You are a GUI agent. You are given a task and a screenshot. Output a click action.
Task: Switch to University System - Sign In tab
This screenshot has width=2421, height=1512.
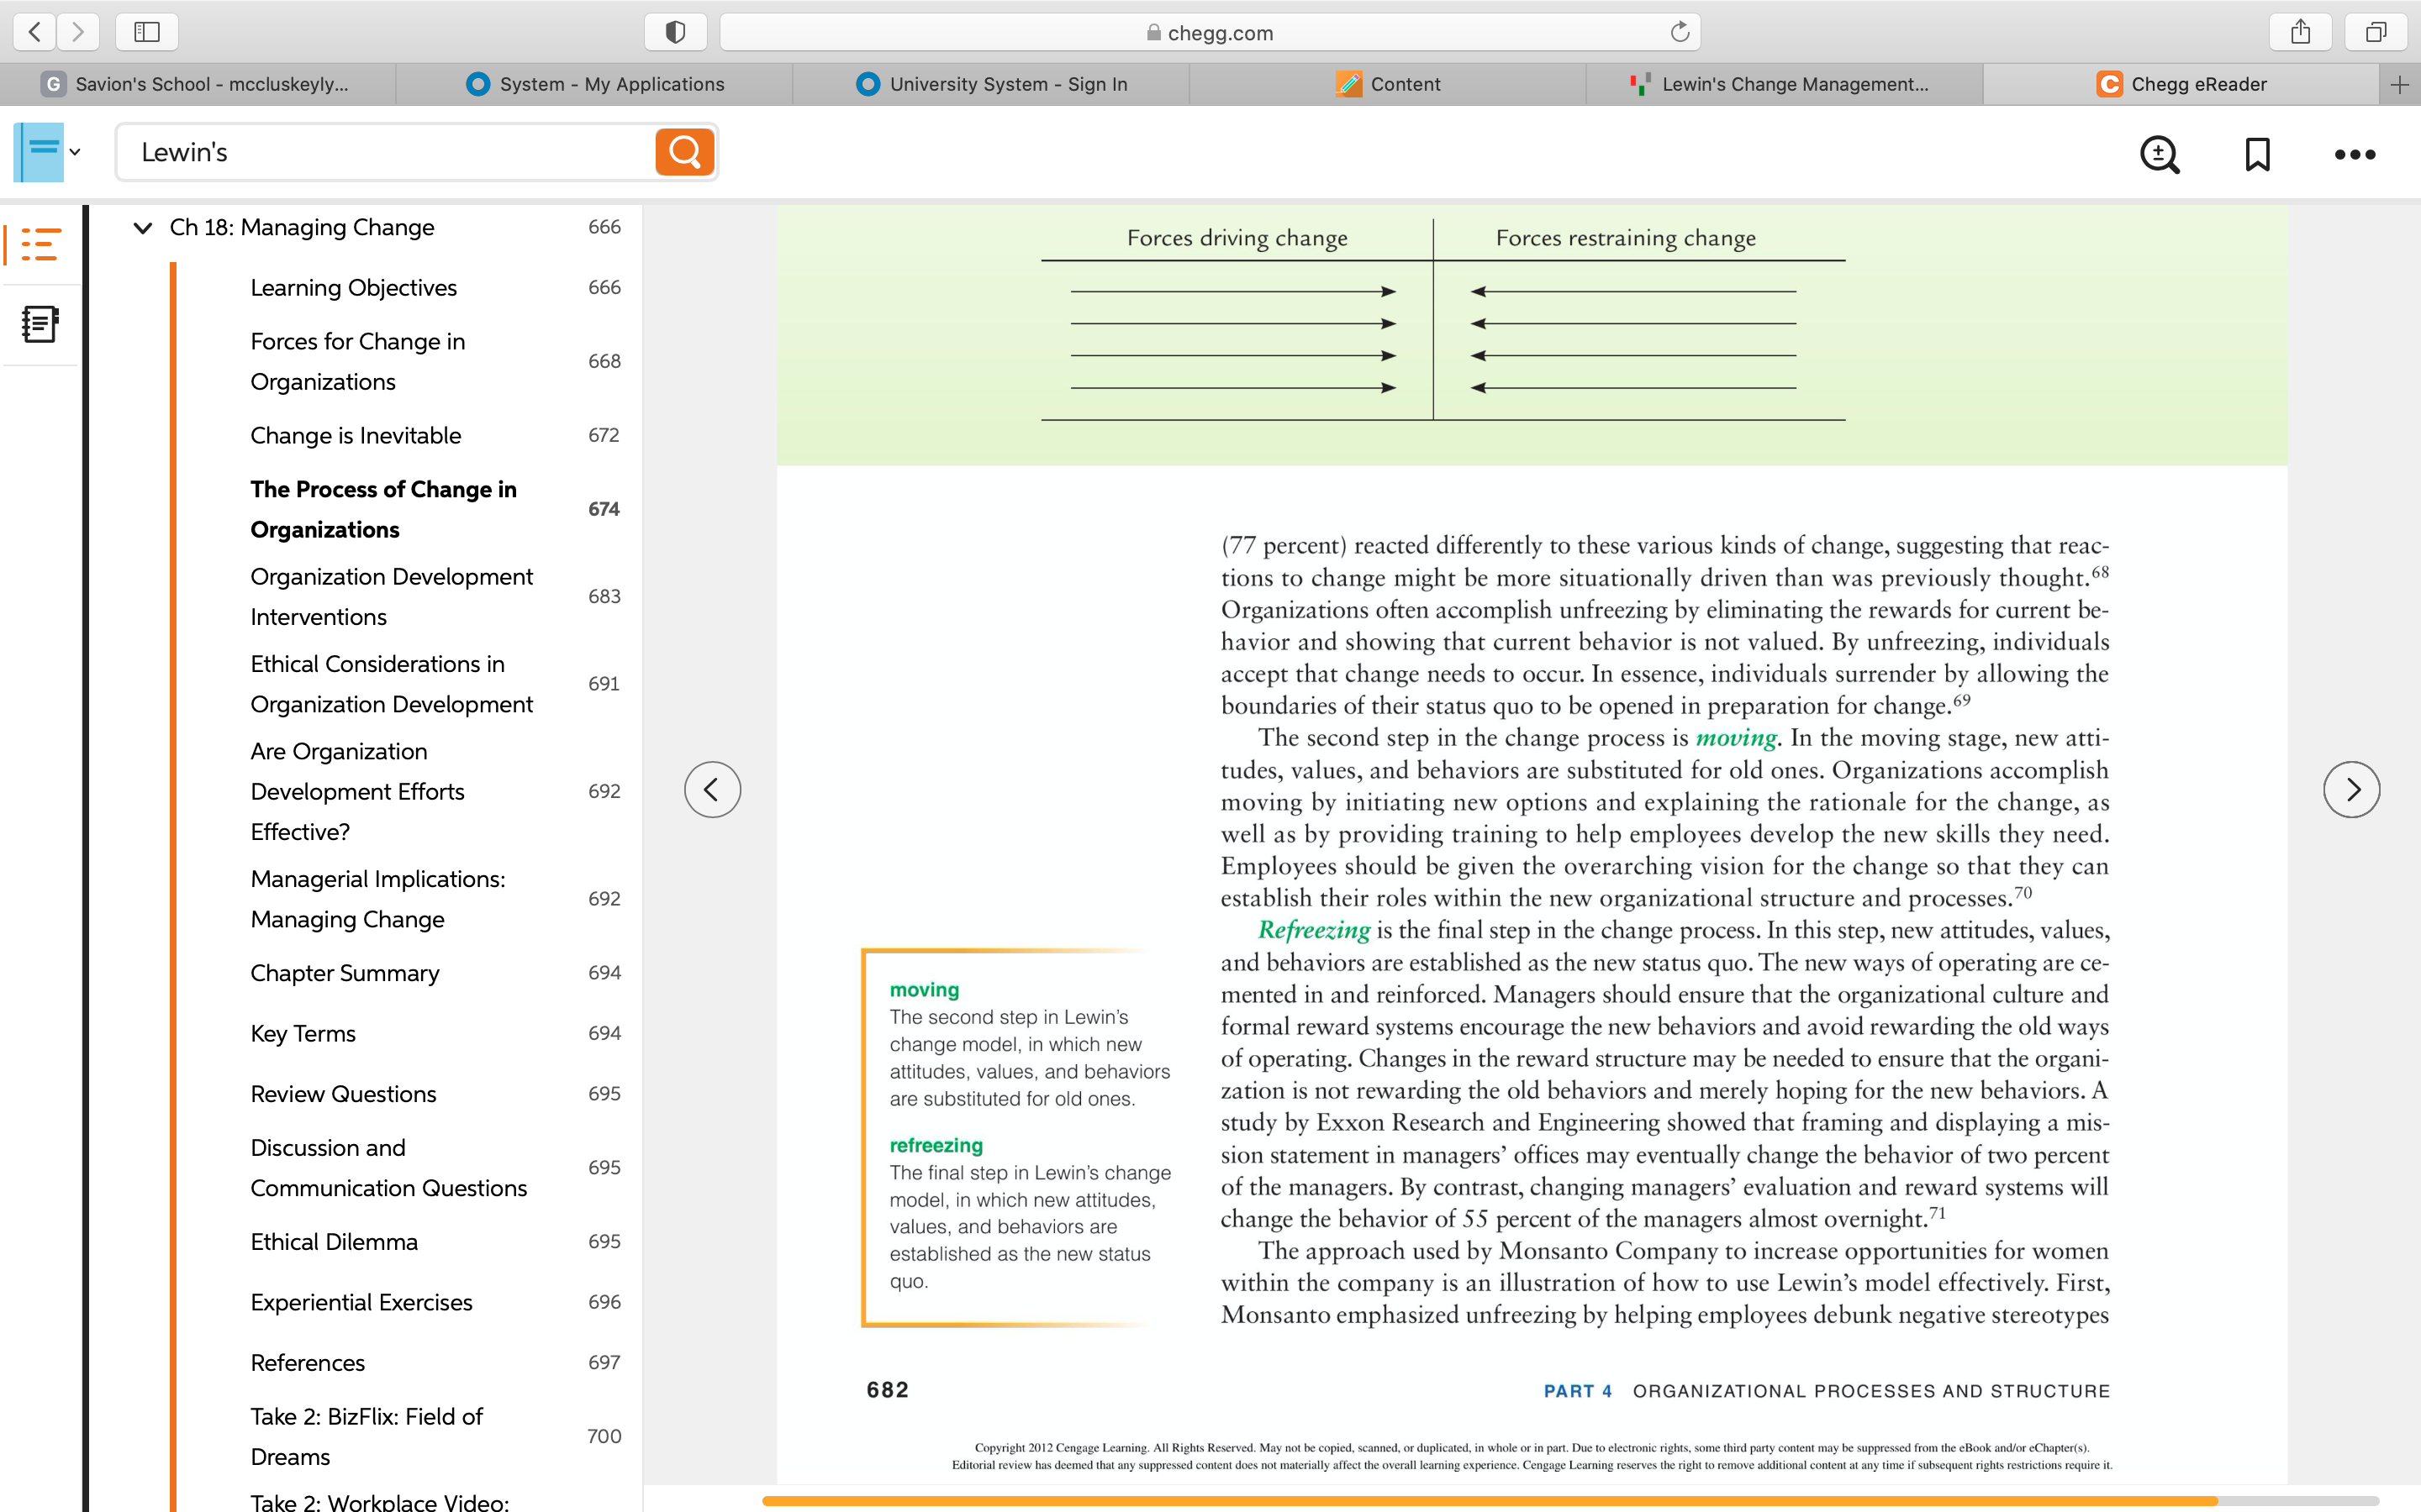pos(990,84)
